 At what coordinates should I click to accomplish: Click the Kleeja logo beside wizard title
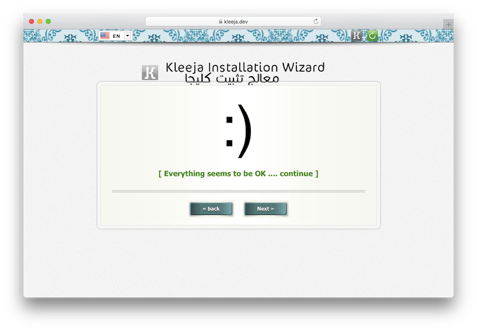coord(150,72)
